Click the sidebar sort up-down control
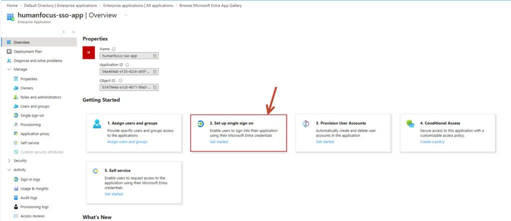Image resolution: width=511 pixels, height=221 pixels. (63, 32)
